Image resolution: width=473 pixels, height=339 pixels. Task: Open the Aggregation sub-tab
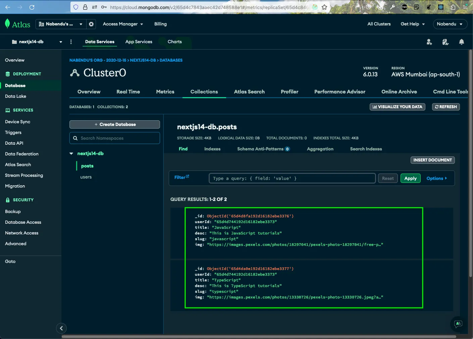(x=320, y=149)
